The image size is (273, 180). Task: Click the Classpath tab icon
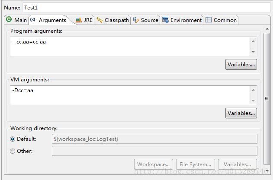point(100,20)
